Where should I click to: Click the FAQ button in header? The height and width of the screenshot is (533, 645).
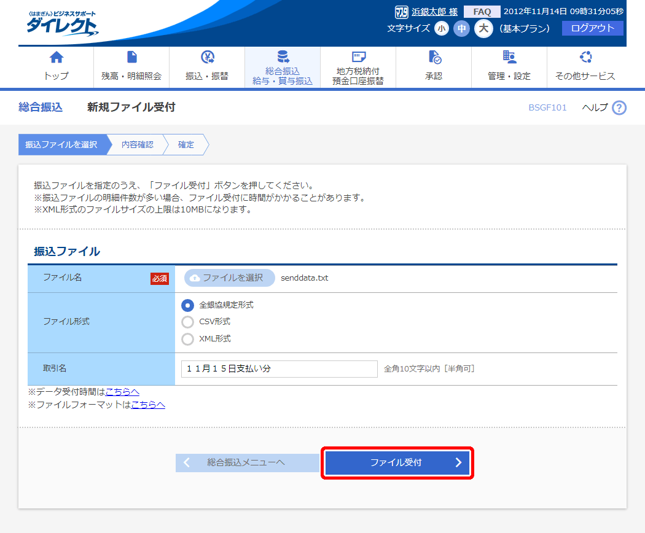click(x=482, y=12)
